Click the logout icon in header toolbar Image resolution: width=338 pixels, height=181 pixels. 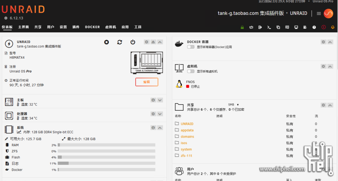point(260,27)
